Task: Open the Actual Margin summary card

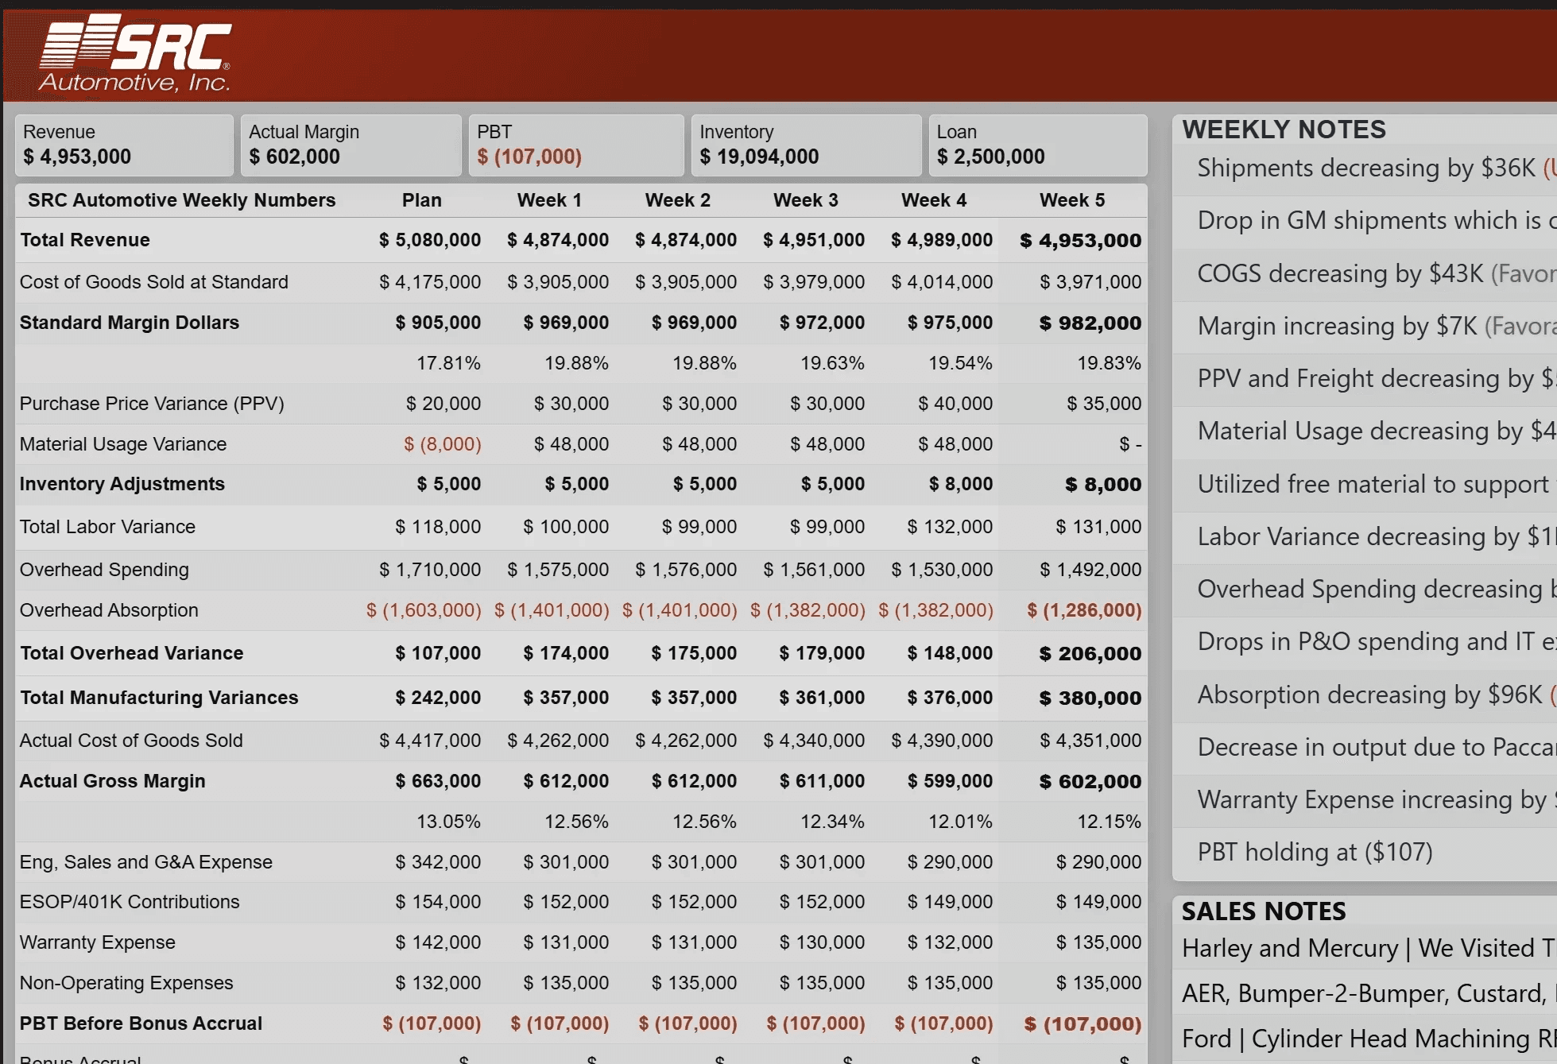Action: coord(350,145)
